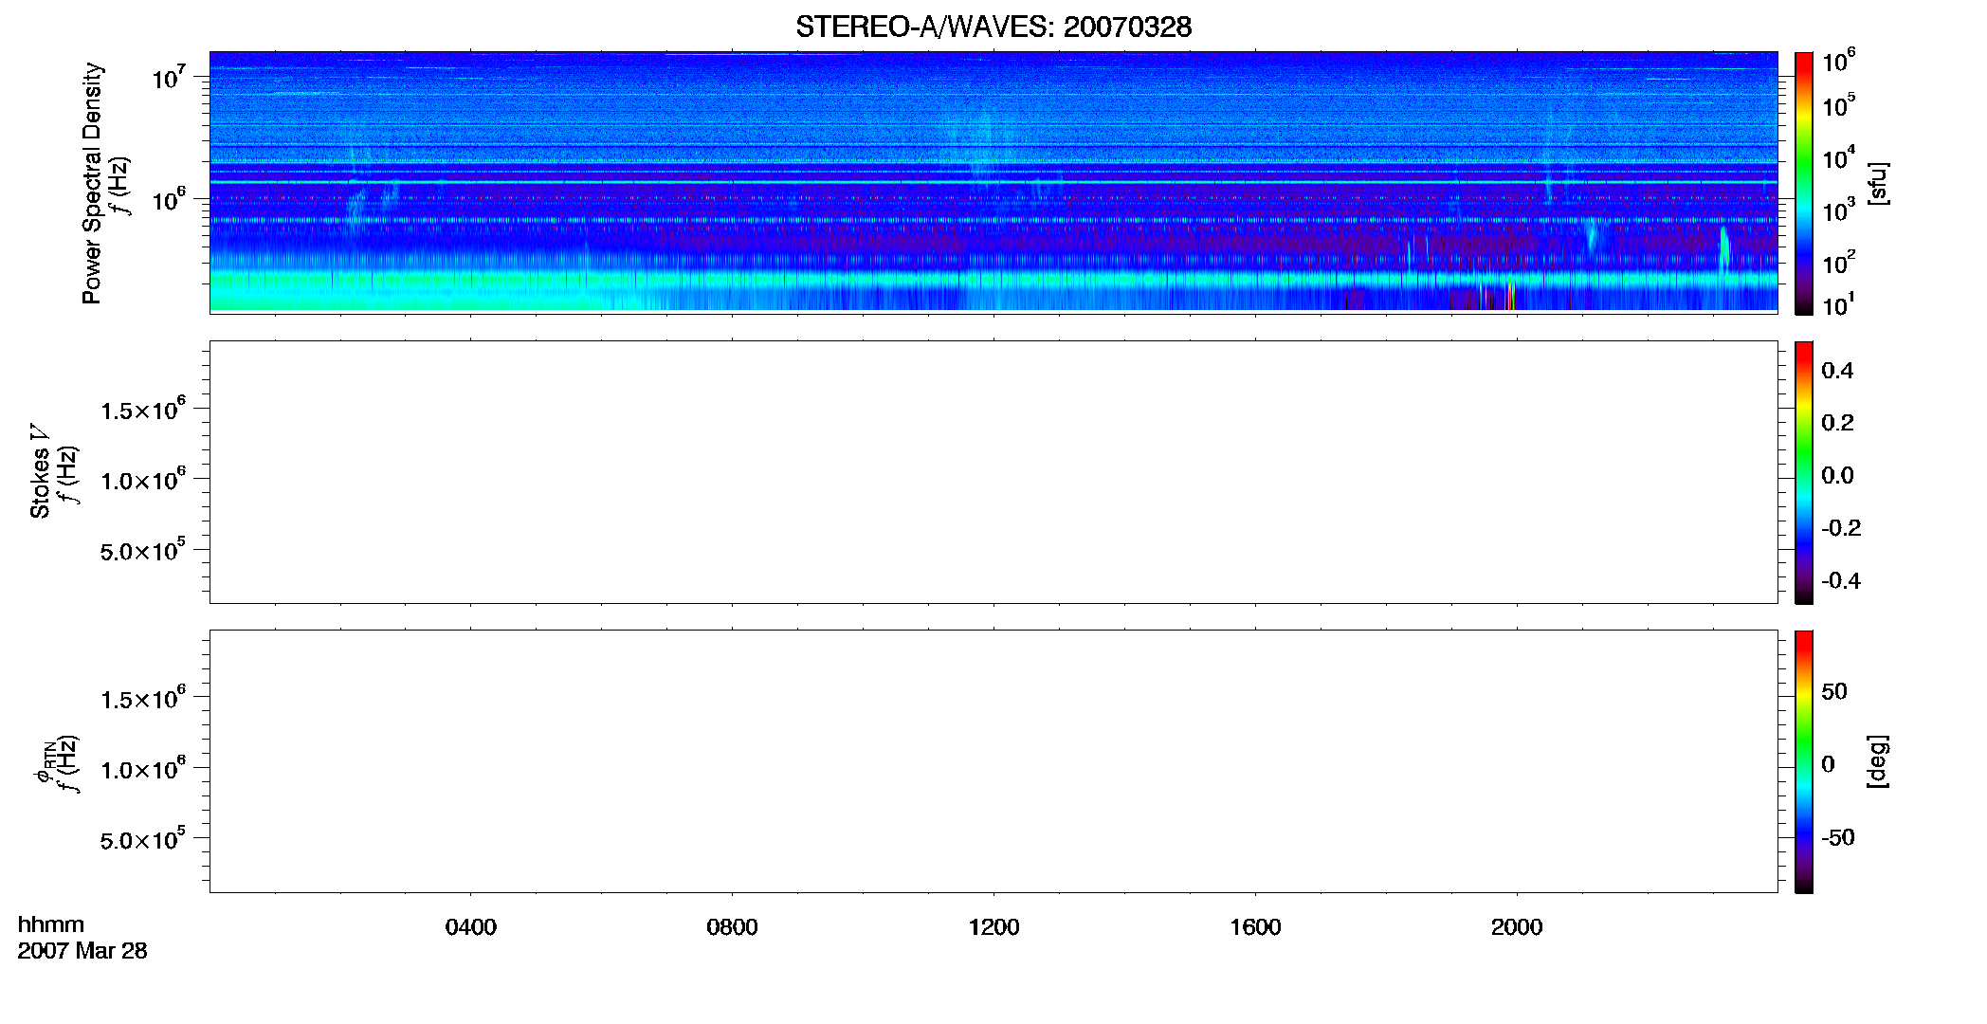
Task: Select the date label 2007 Mar 28
Action: point(82,951)
